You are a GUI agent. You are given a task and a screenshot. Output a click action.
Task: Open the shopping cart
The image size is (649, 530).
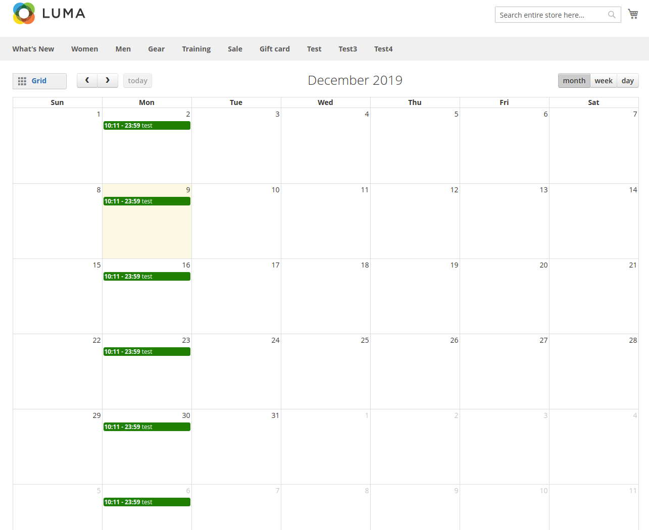(633, 14)
